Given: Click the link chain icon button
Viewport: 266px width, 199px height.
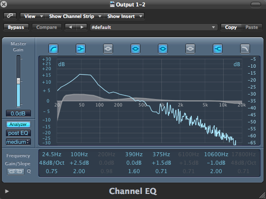Looking at the screenshot, I should click(x=10, y=16).
